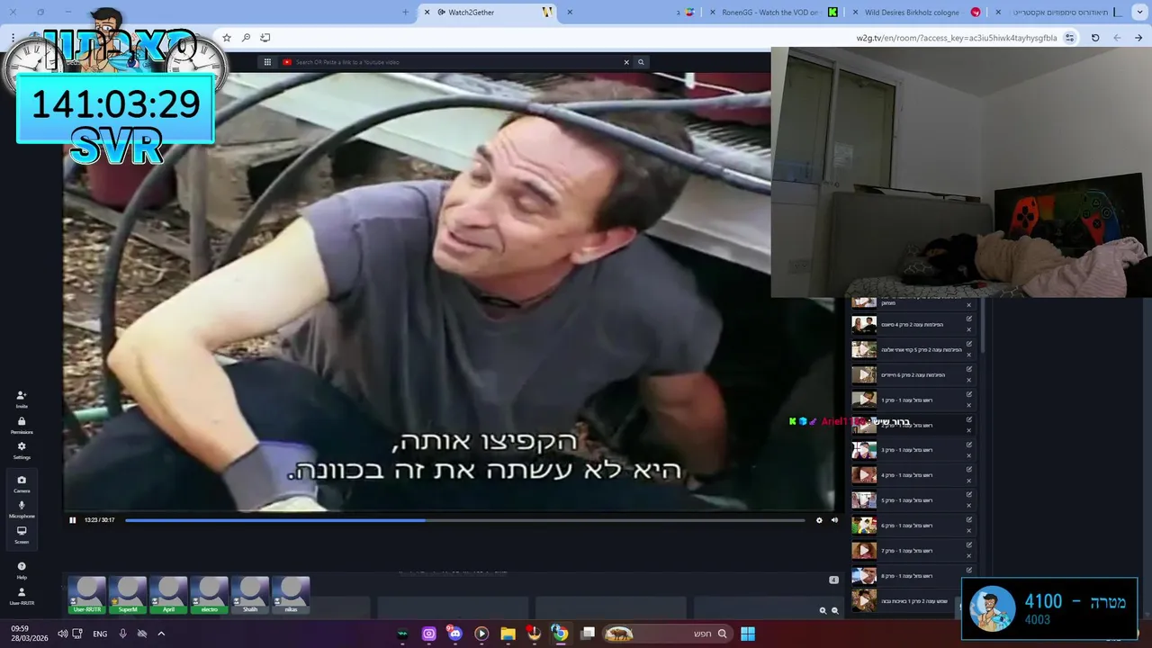This screenshot has width=1152, height=648.
Task: Seek on the video progress bar
Action: 464,520
